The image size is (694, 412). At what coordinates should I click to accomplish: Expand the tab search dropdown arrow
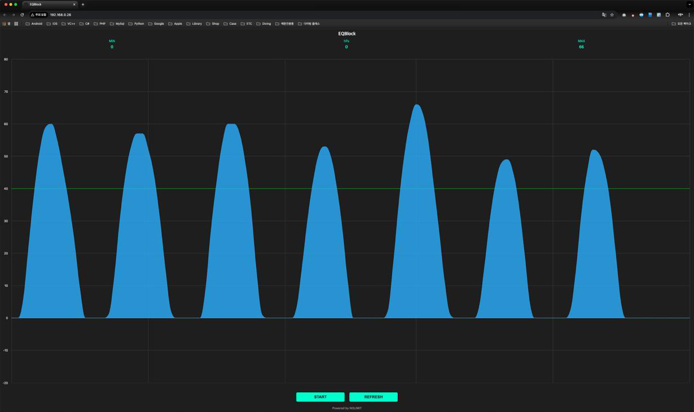(689, 5)
